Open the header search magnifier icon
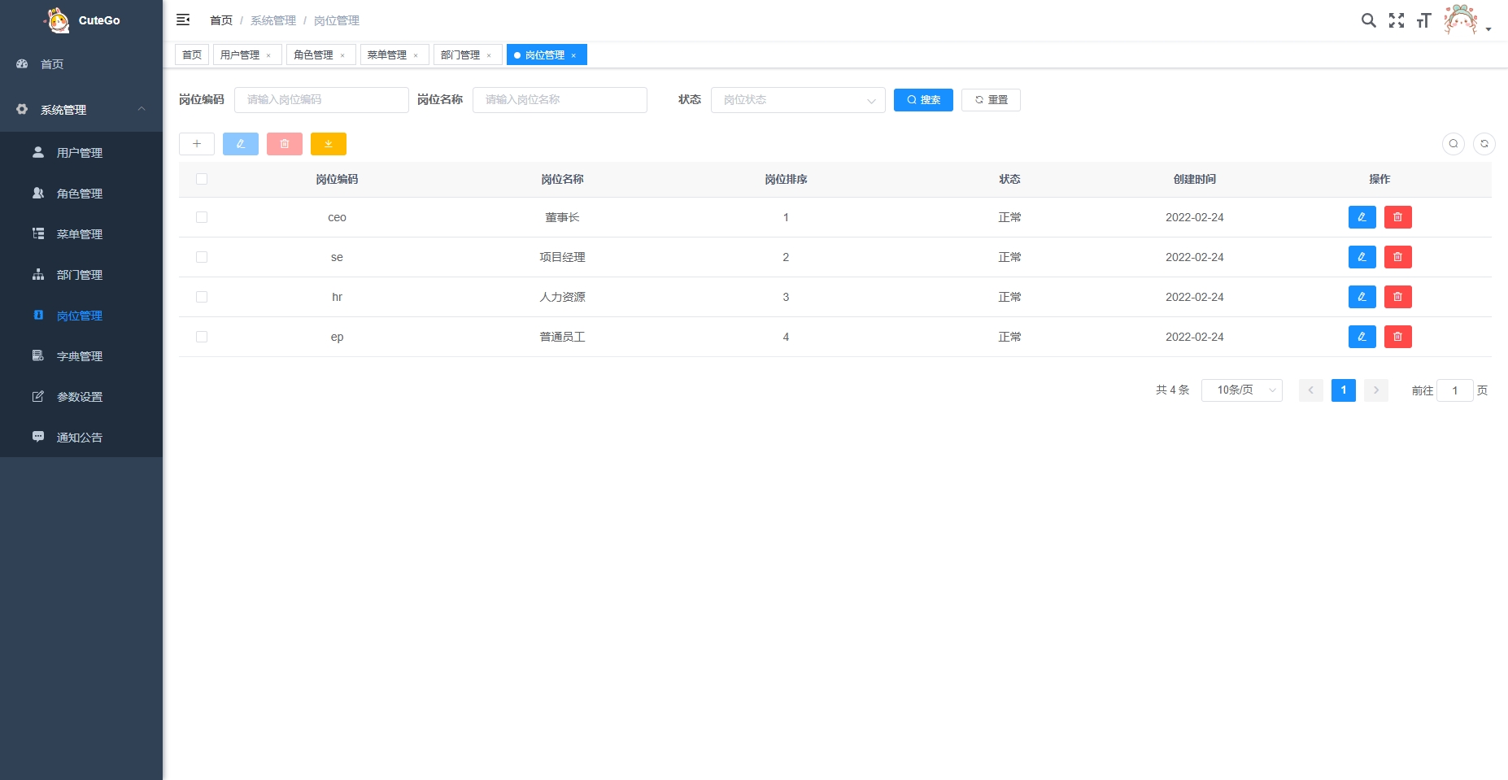Image resolution: width=1508 pixels, height=780 pixels. 1369,20
